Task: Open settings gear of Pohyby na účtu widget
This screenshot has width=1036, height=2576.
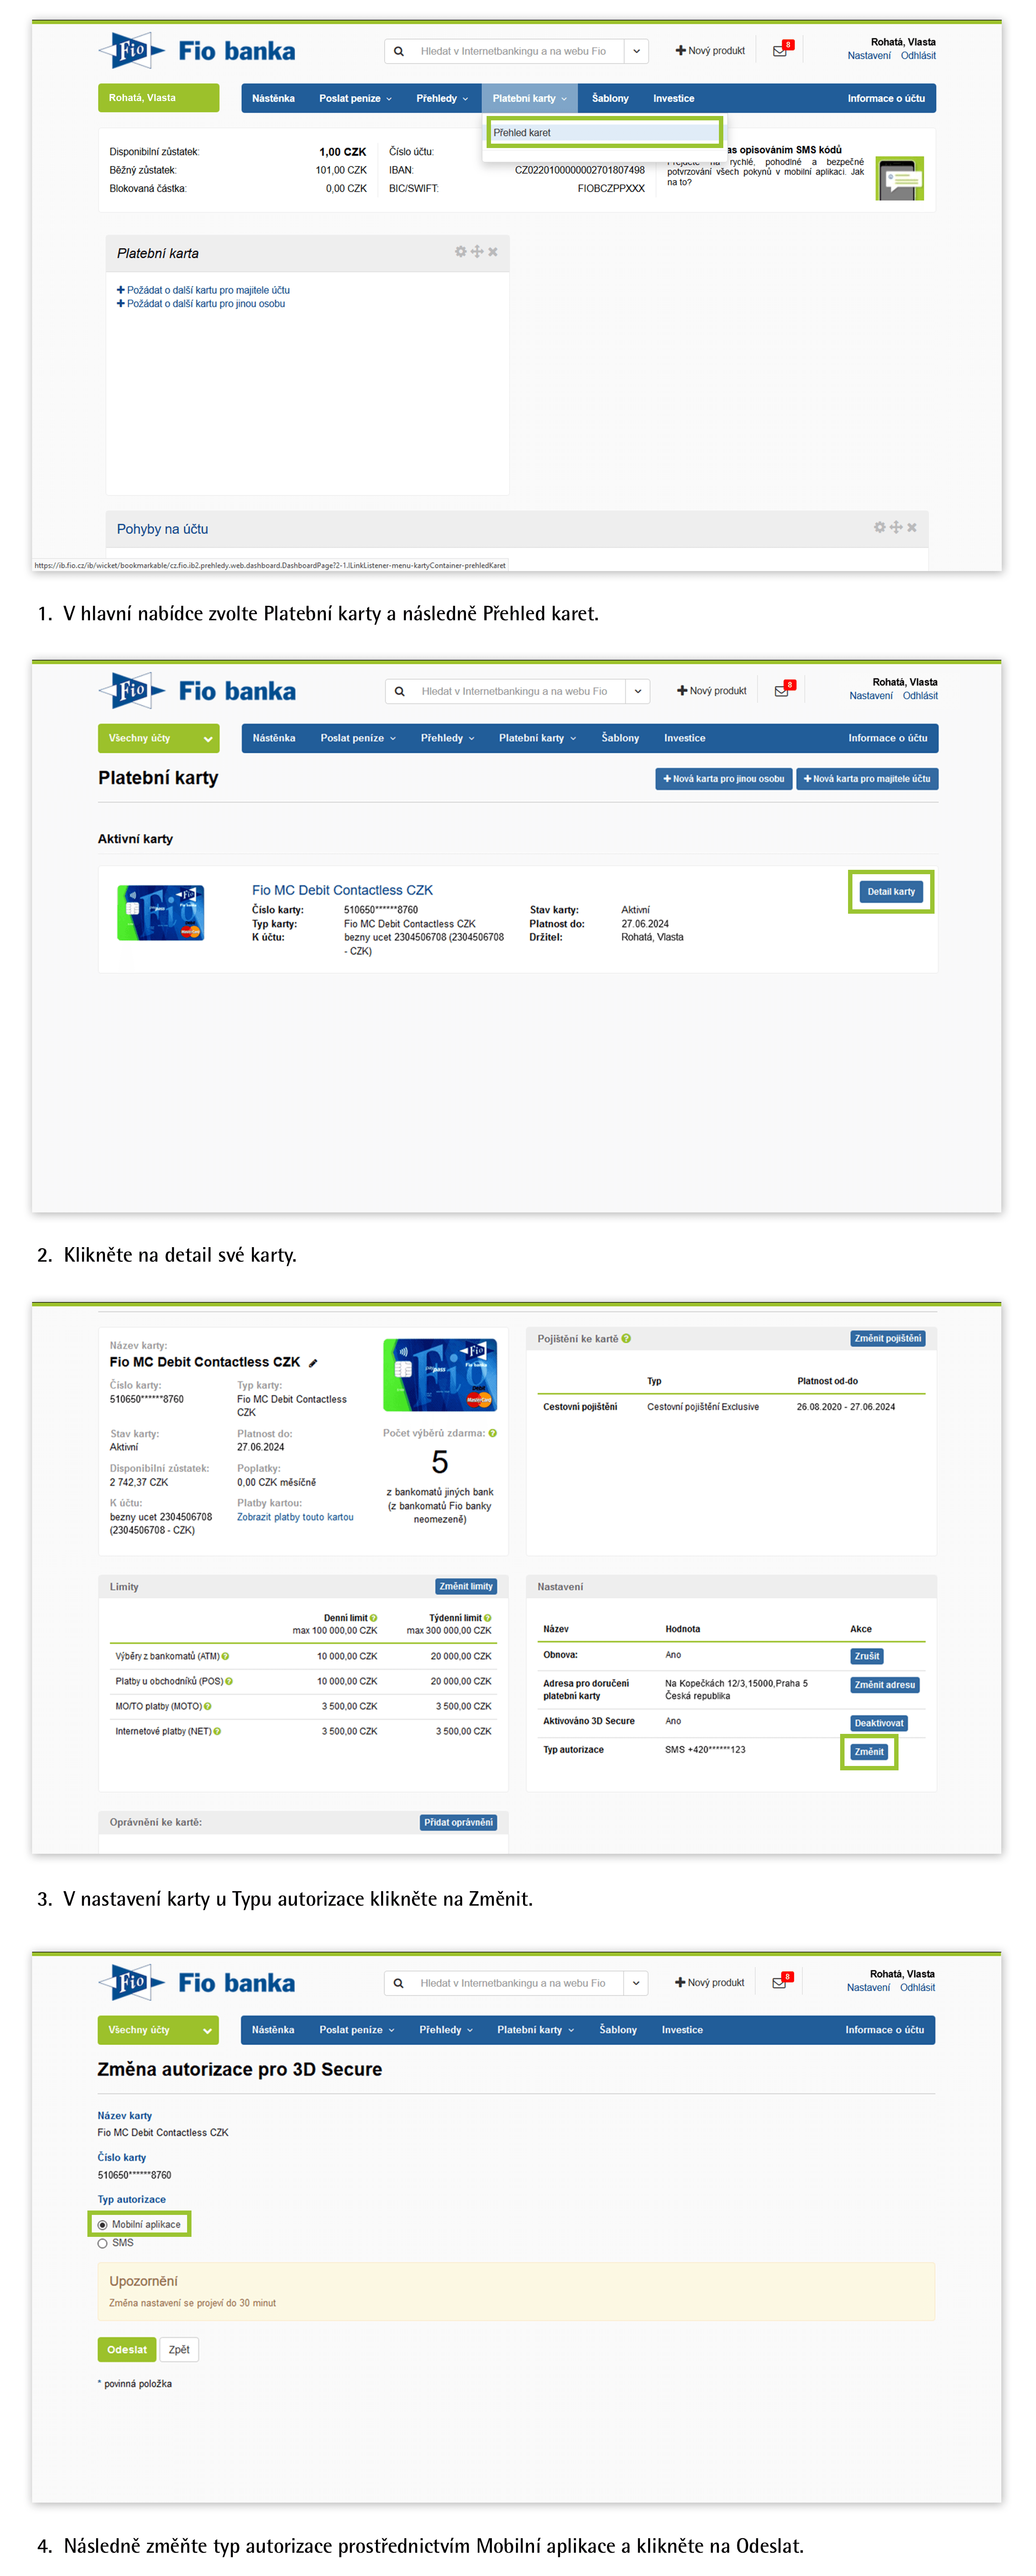Action: [880, 527]
